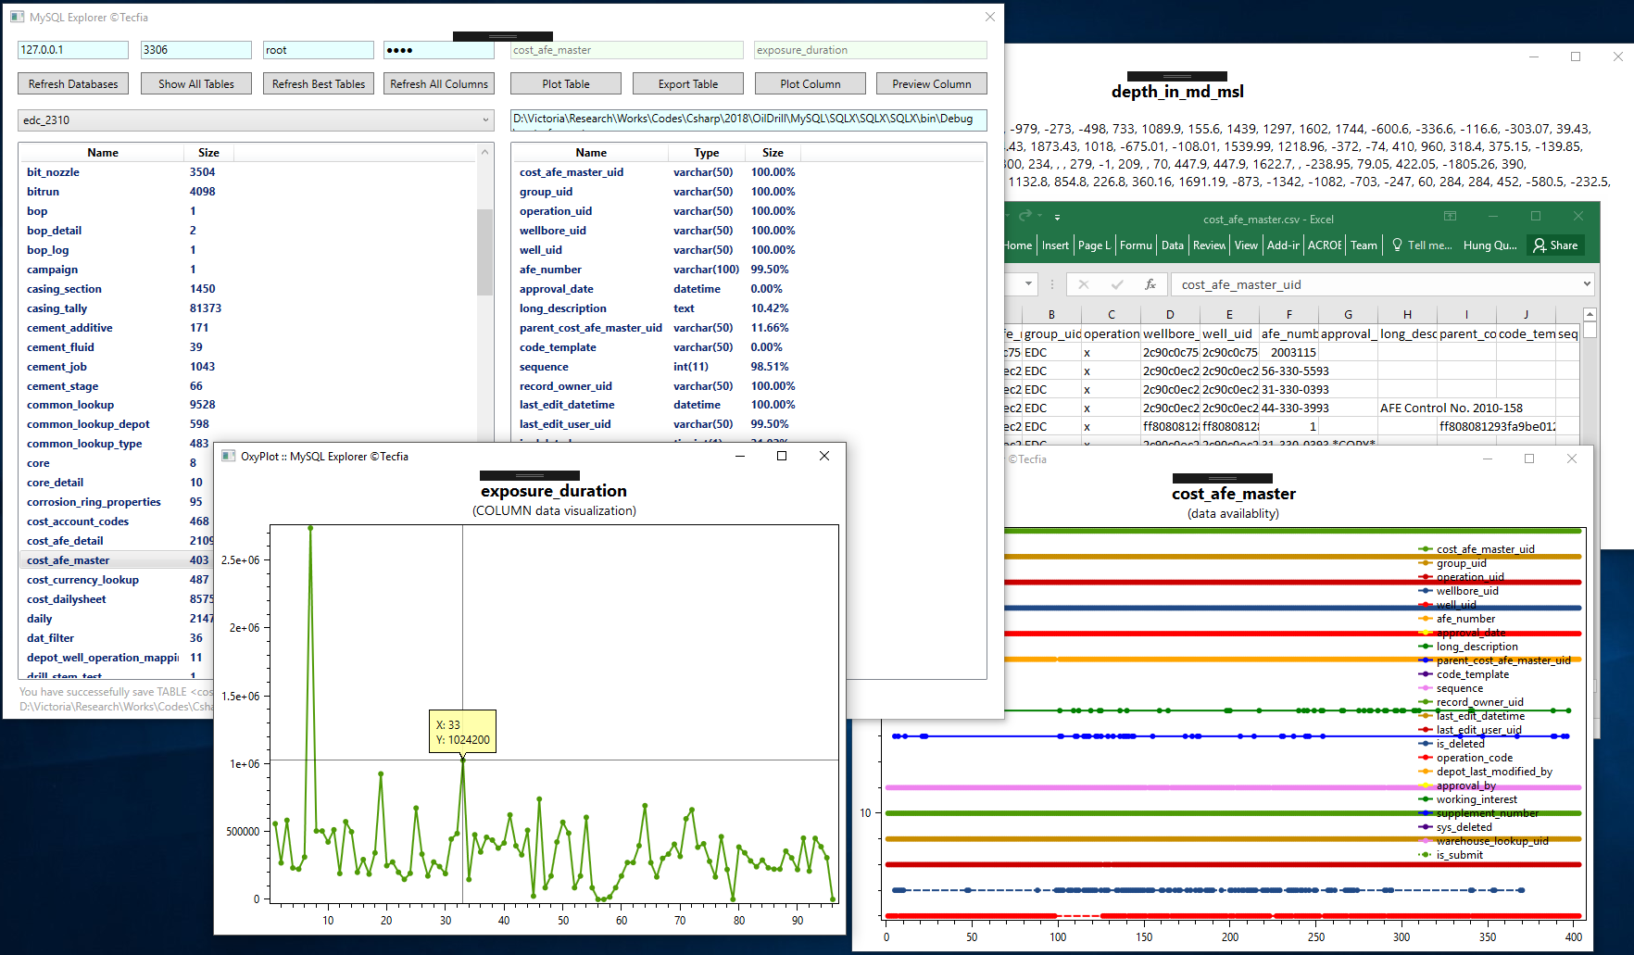This screenshot has height=955, width=1634.
Task: Switch to the Data ribbon tab in Excel
Action: [1173, 245]
